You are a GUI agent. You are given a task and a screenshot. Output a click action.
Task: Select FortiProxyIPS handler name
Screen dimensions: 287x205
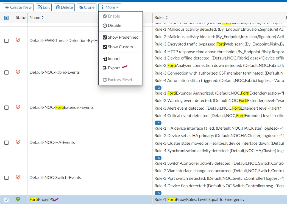[42, 200]
